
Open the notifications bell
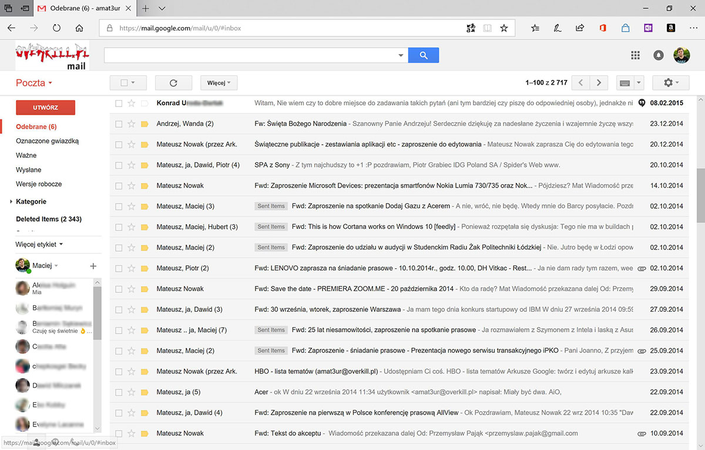coord(659,55)
